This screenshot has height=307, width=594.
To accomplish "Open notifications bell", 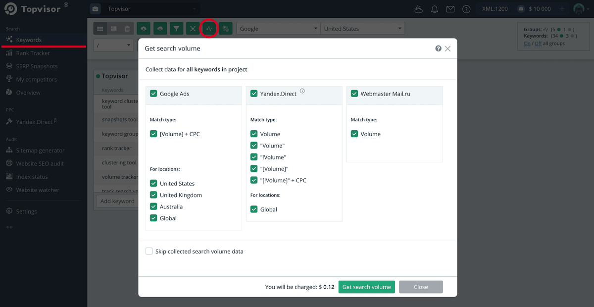I will pos(435,9).
